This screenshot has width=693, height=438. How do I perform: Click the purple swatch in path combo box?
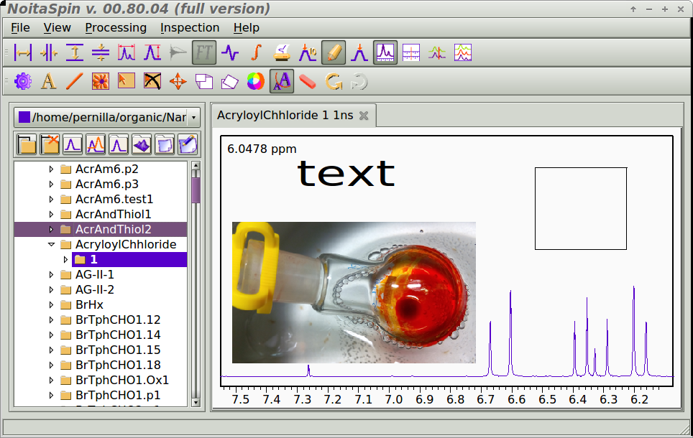(24, 117)
